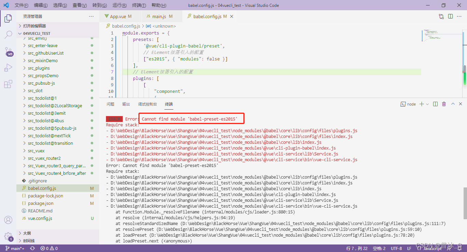Open the Edit menu
The height and width of the screenshot is (252, 467).
point(41,5)
